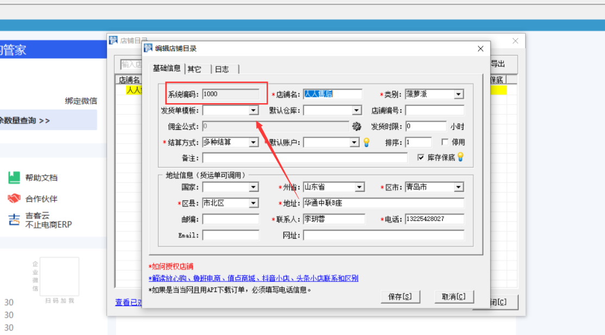Switch to the 其它 tab
Viewport: 605px width, 335px height.
194,69
